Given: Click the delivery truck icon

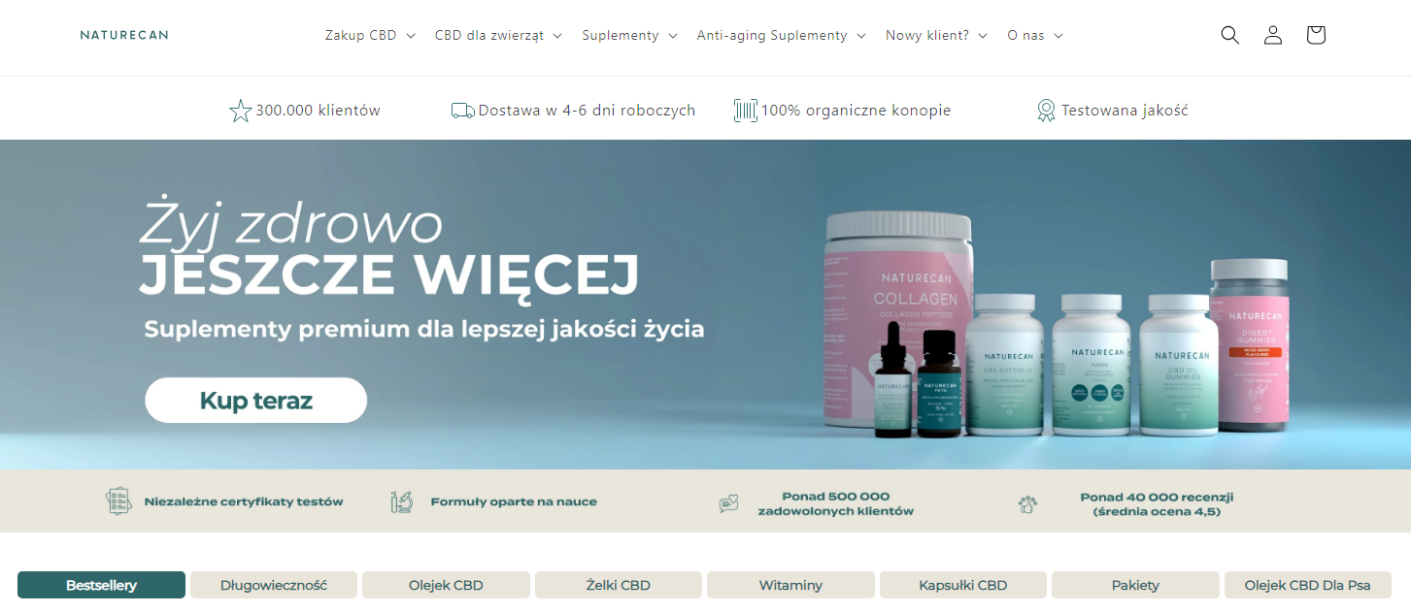Looking at the screenshot, I should (x=463, y=111).
